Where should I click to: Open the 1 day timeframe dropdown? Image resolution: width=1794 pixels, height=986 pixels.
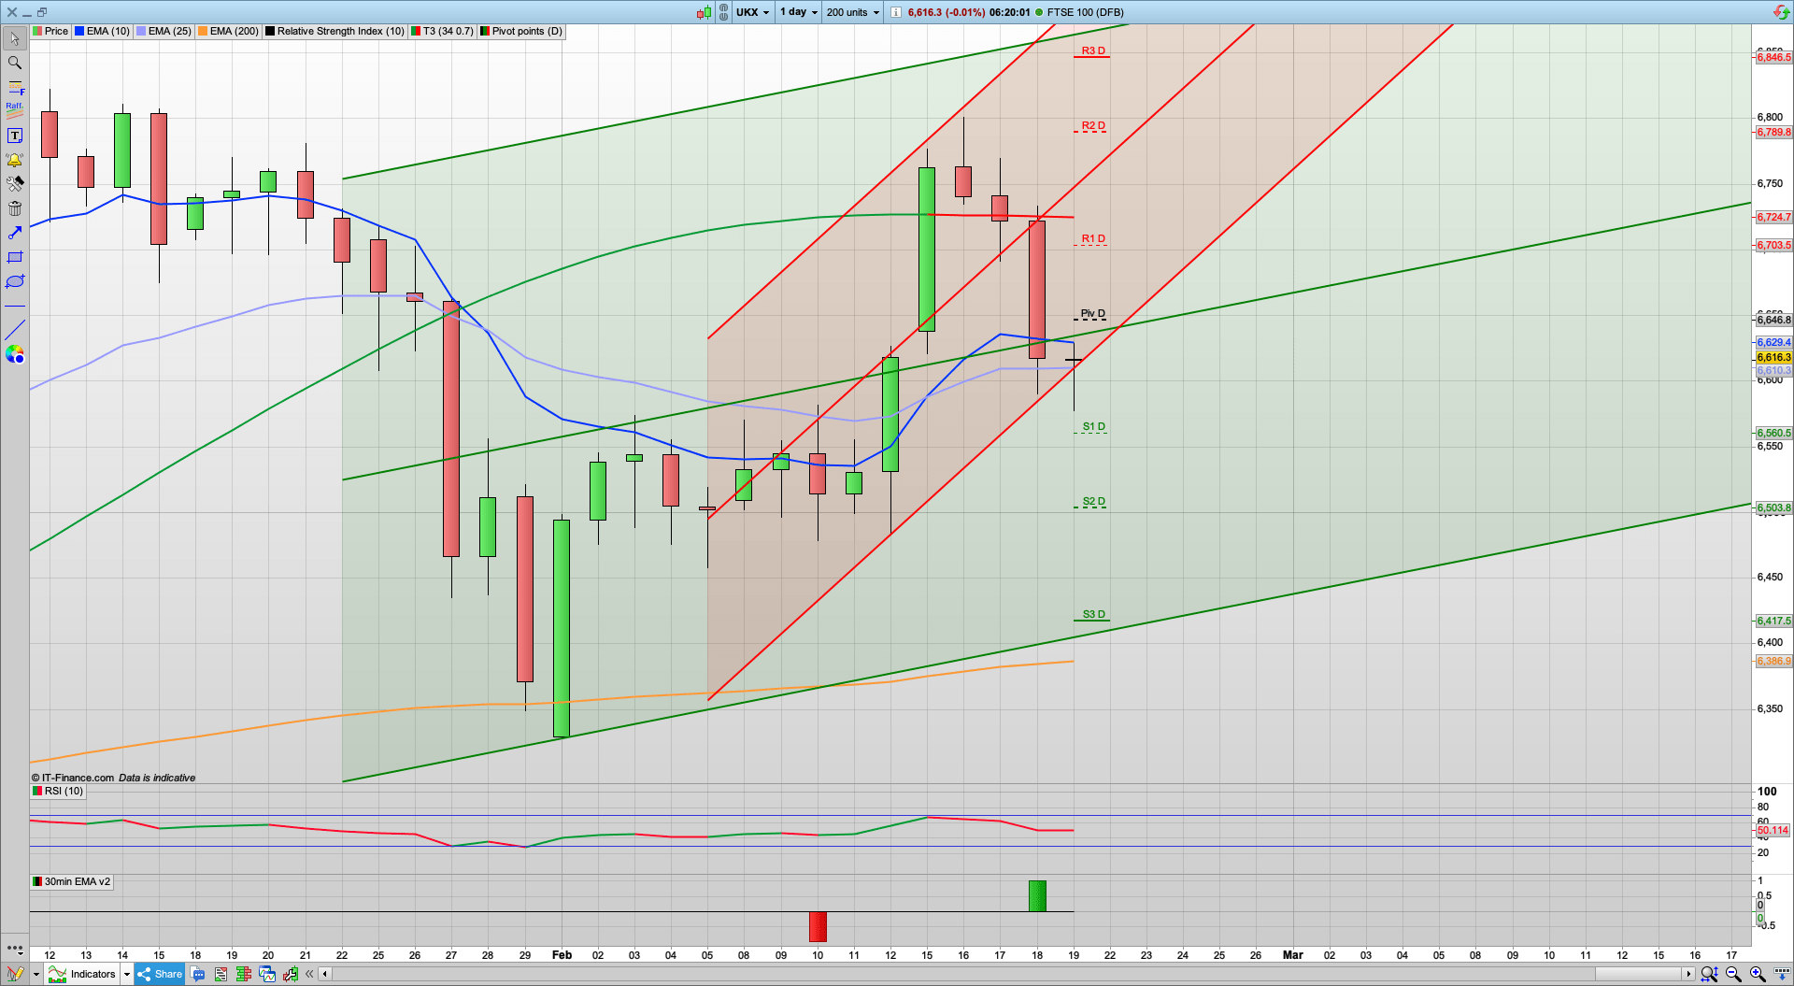pyautogui.click(x=799, y=12)
